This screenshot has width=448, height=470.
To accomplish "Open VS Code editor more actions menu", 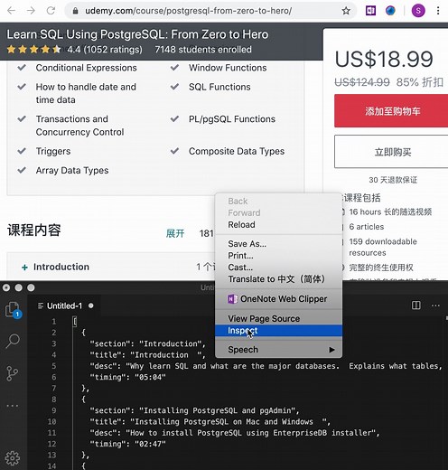I will click(435, 305).
